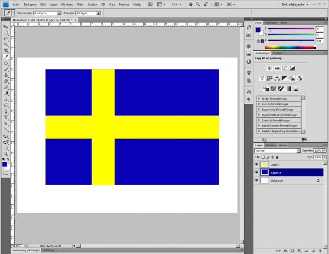This screenshot has height=254, width=329.
Task: Open the Provstorlek dropdown
Action: coord(47,13)
